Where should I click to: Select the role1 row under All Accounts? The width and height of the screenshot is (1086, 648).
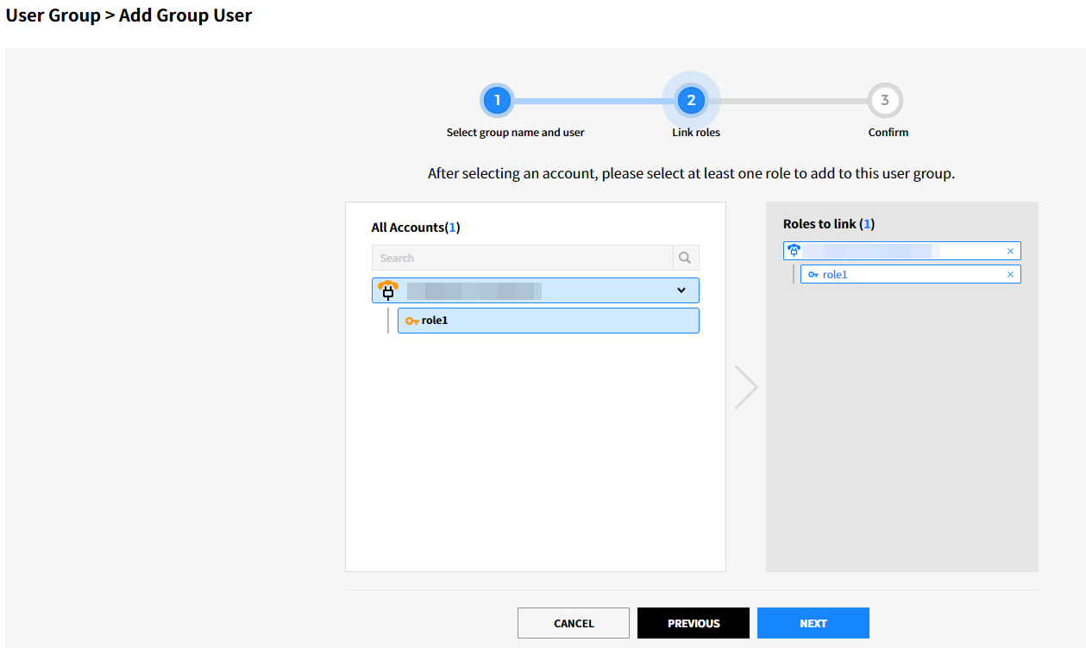click(548, 321)
